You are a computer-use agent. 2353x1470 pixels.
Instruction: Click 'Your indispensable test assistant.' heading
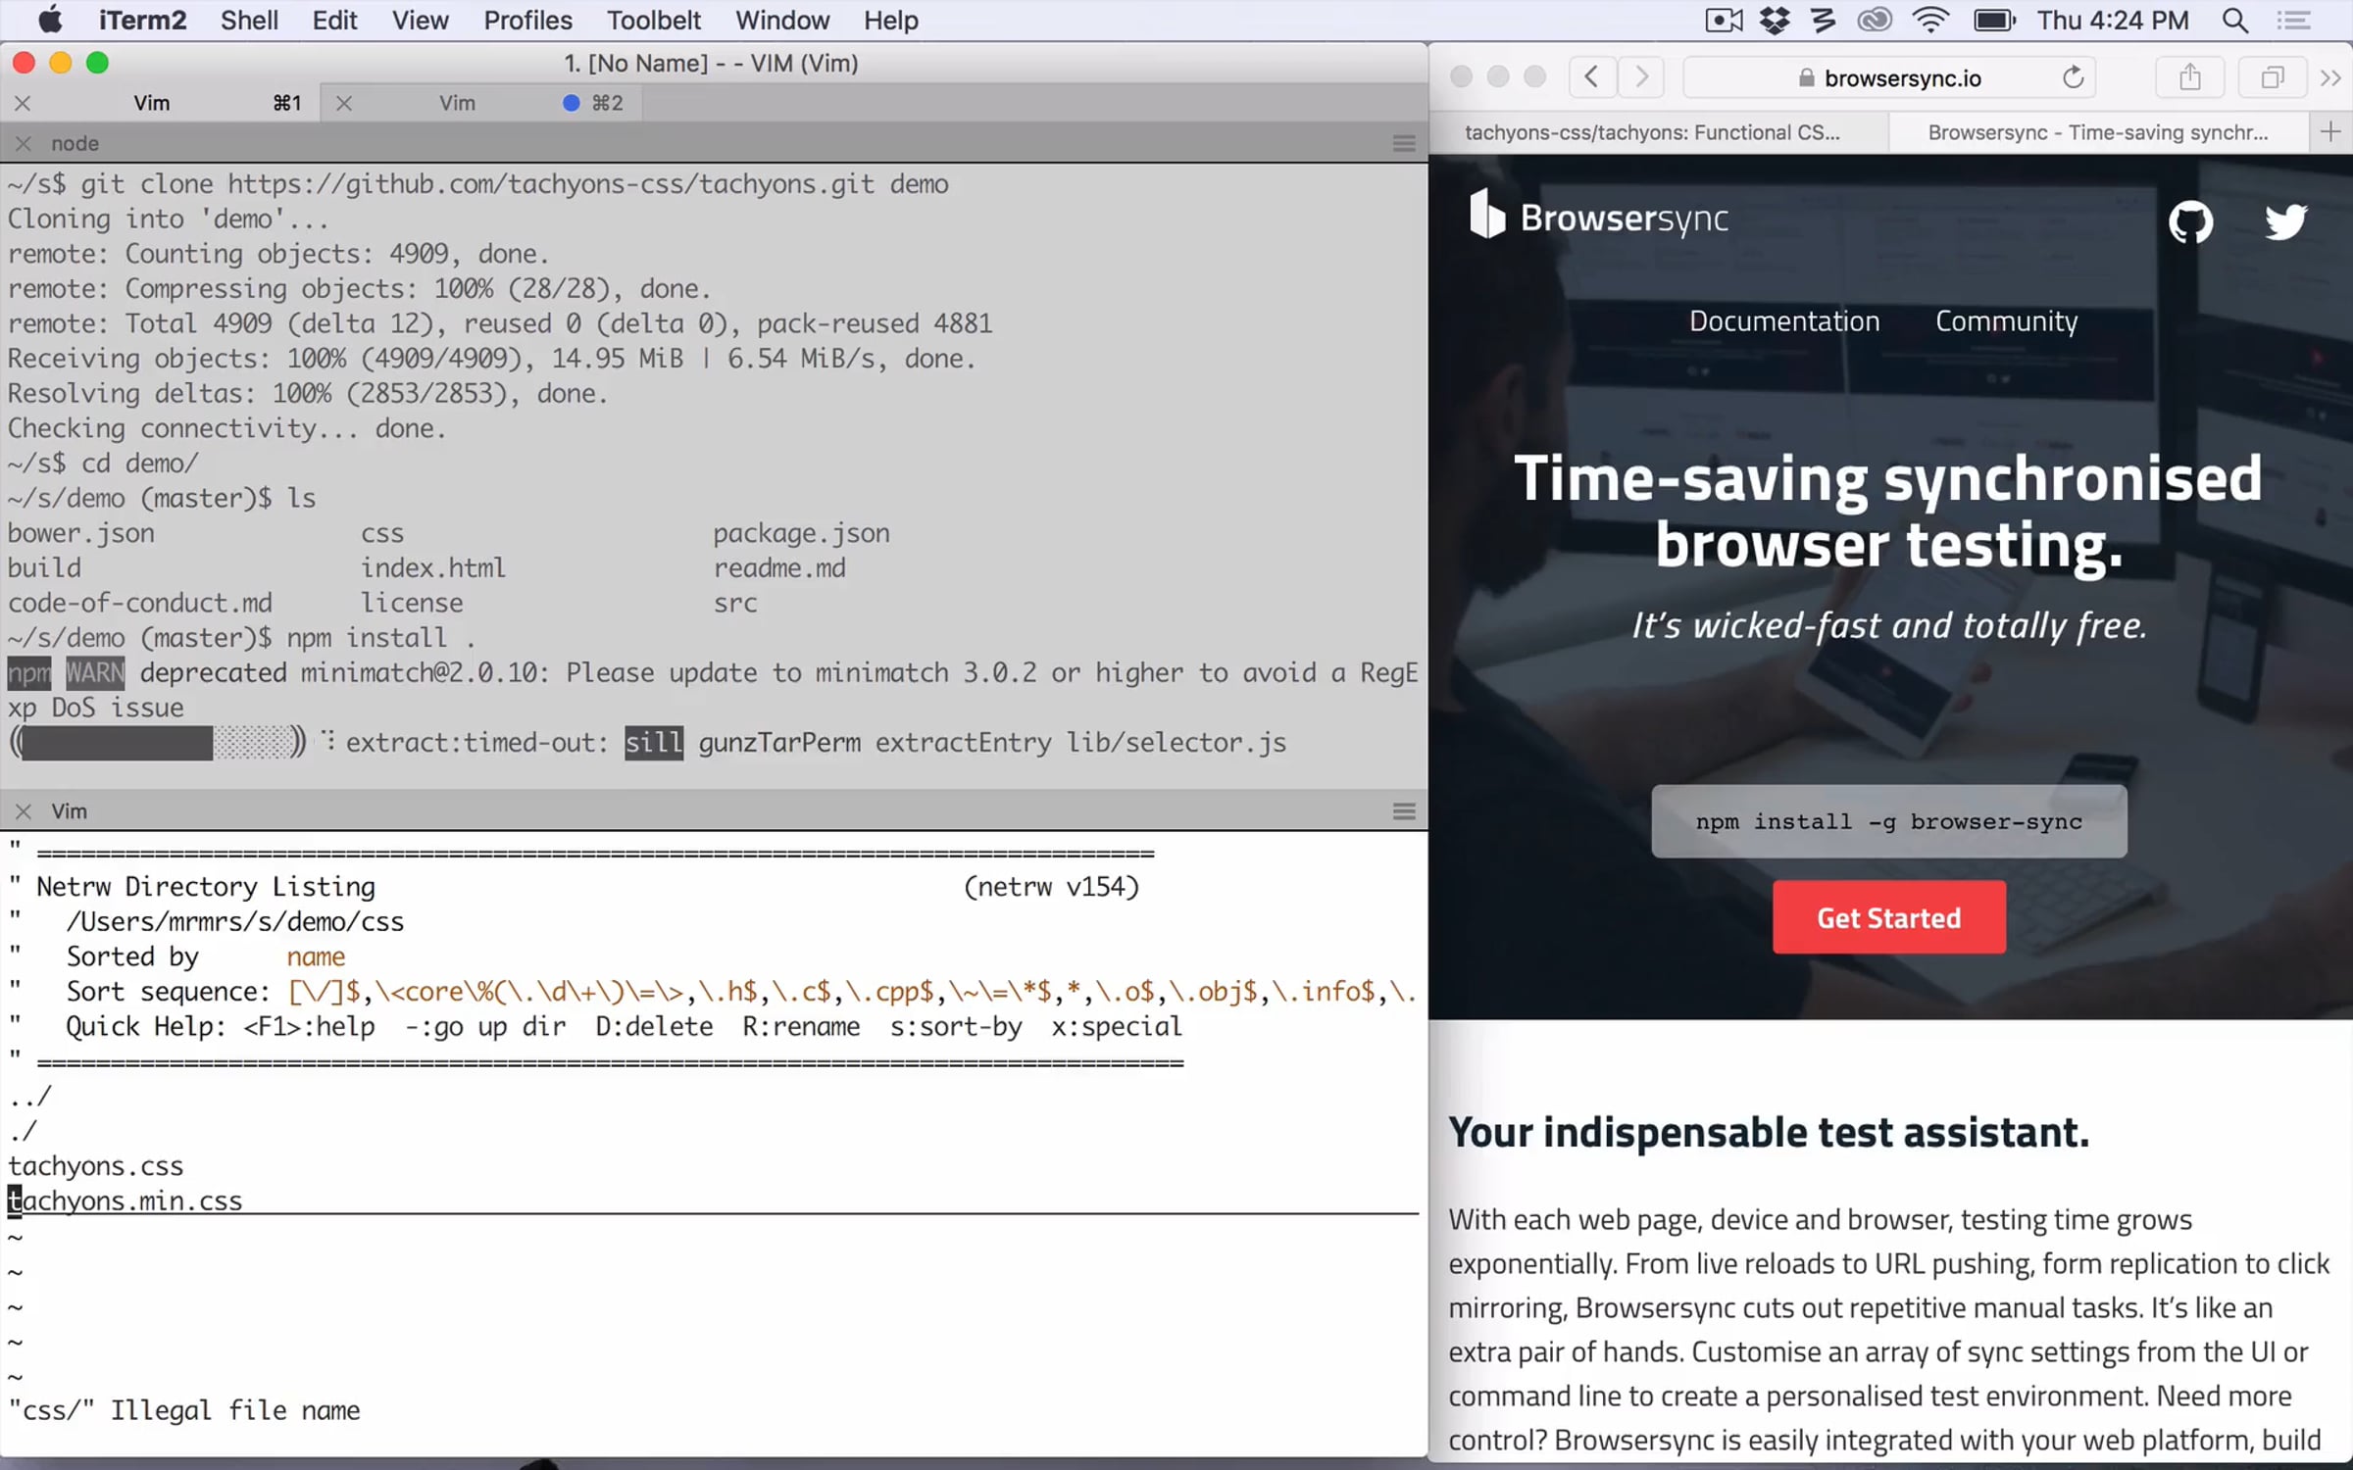(1769, 1132)
